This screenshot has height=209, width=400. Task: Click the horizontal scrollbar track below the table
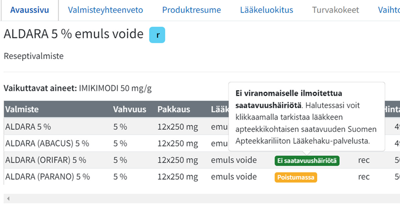(x=202, y=199)
